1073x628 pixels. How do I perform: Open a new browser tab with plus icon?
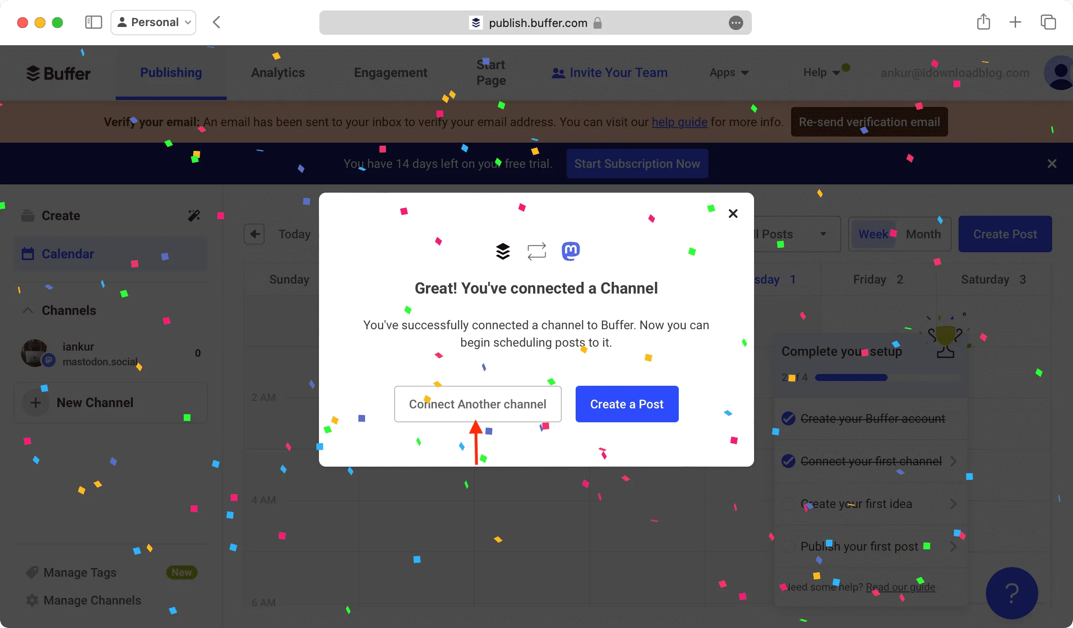(1015, 22)
